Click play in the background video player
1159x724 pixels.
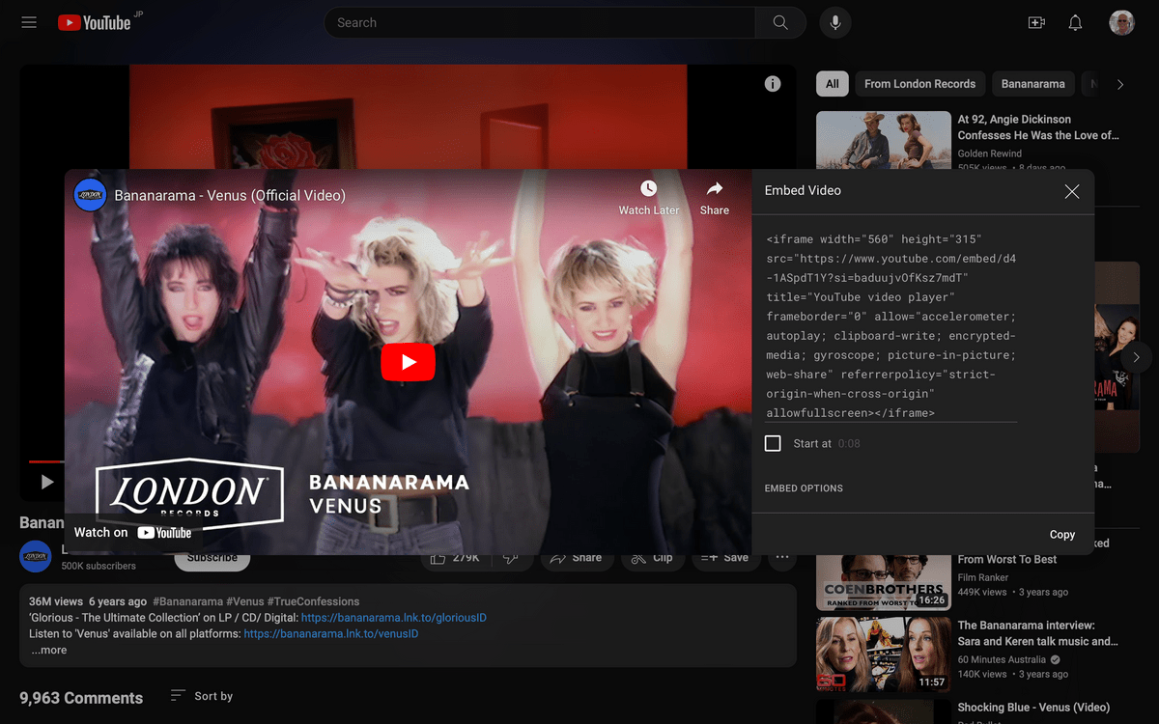click(46, 482)
